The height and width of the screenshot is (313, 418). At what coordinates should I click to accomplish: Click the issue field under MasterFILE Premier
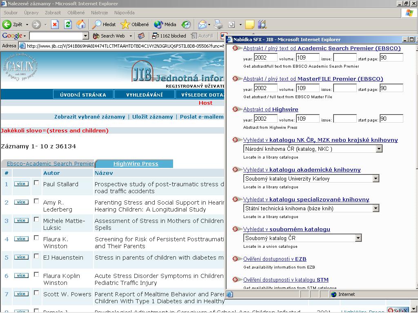345,88
